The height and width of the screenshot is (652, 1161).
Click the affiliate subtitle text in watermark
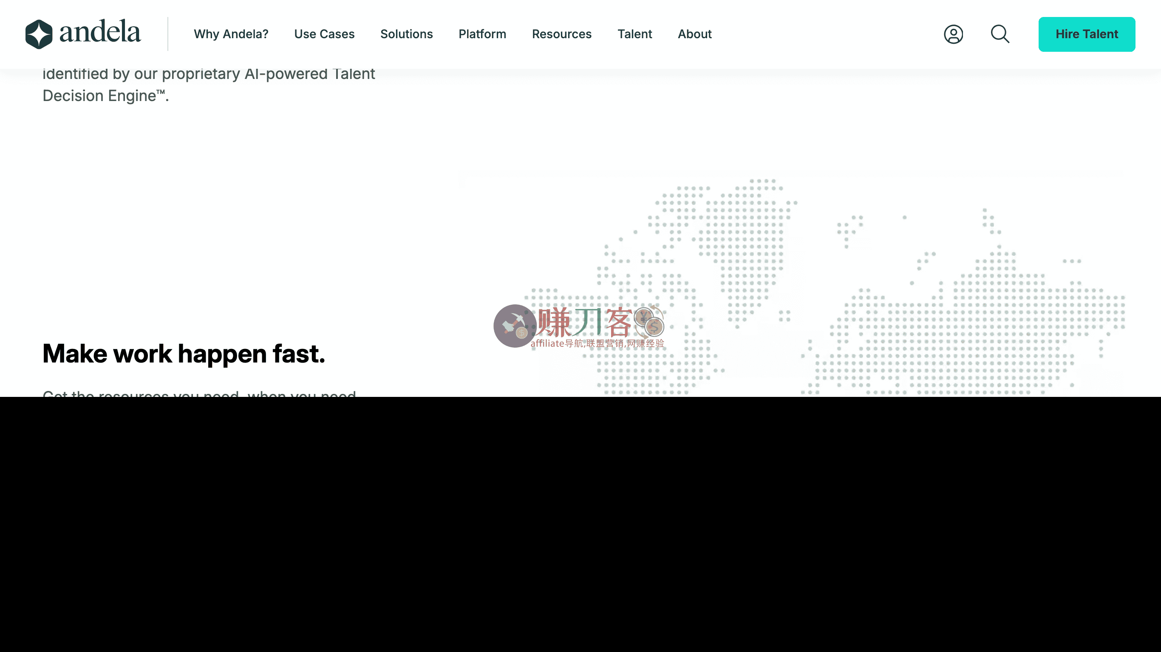pyautogui.click(x=597, y=343)
